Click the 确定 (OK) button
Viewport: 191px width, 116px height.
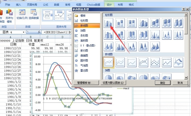(163, 83)
